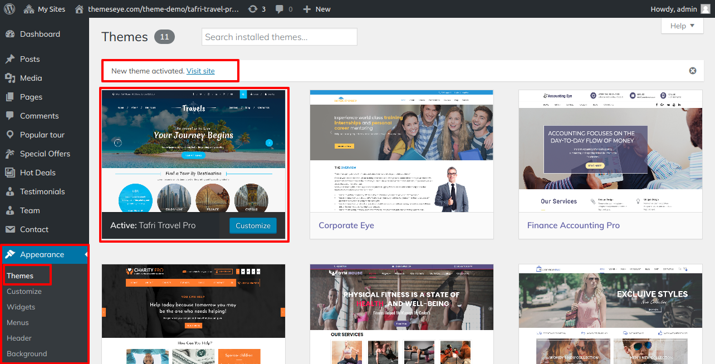This screenshot has width=715, height=364.
Task: Open Background under Appearance
Action: (x=27, y=353)
